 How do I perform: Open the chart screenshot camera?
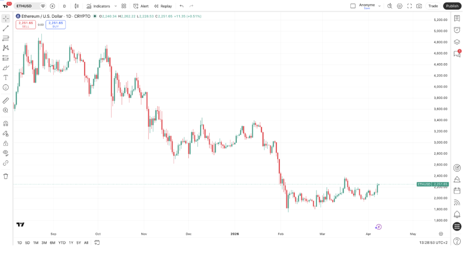pyautogui.click(x=419, y=6)
